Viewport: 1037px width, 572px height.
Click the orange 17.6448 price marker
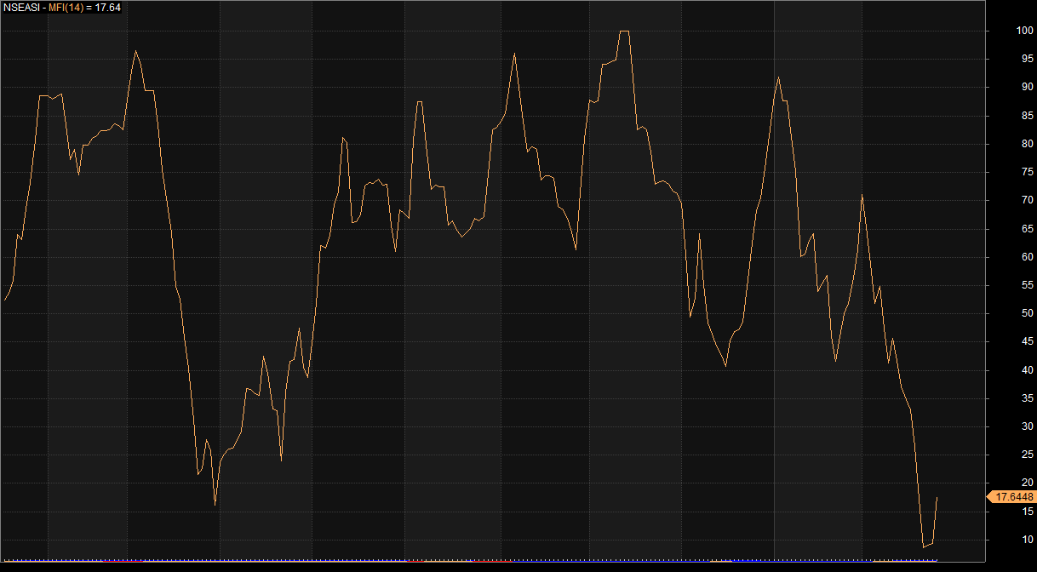(x=1013, y=496)
